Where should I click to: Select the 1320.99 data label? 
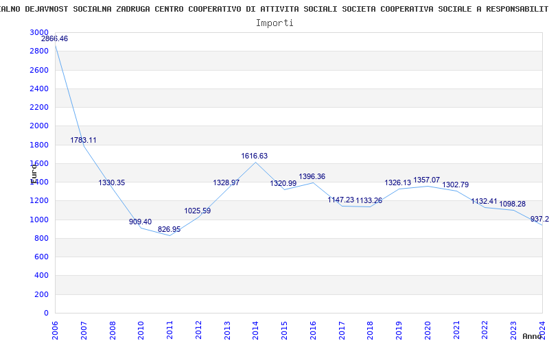click(x=283, y=183)
